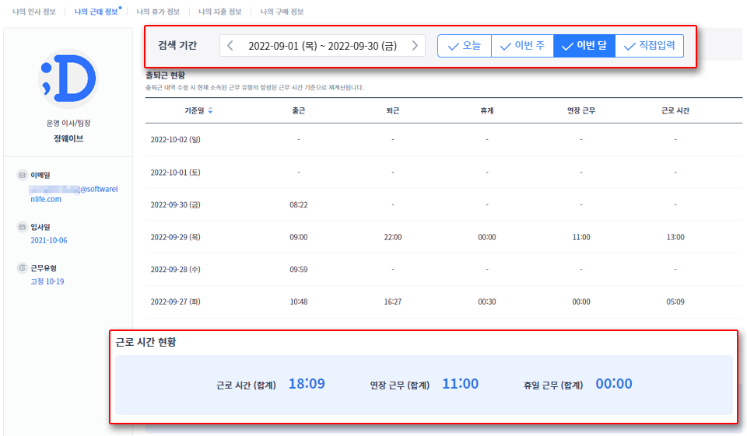This screenshot has width=747, height=436.
Task: Click the work type 고정 10-19
Action: [x=47, y=281]
